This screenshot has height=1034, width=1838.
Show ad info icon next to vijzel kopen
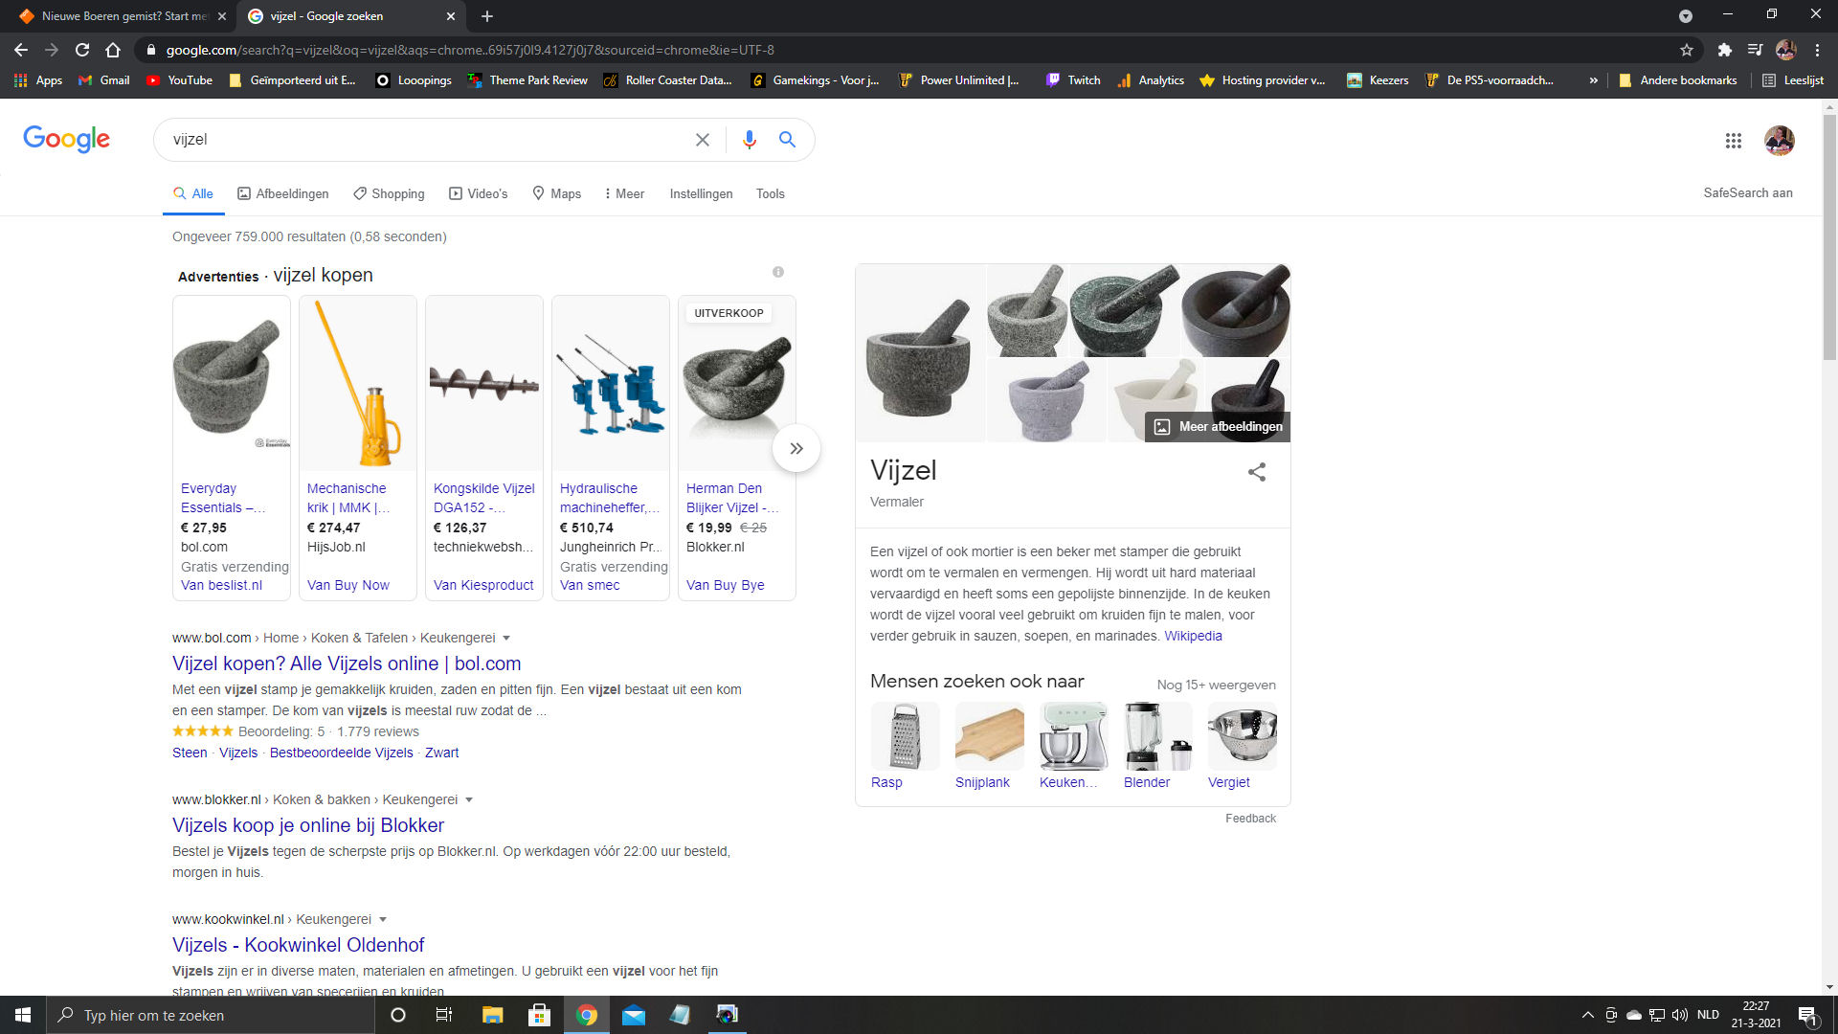point(778,272)
